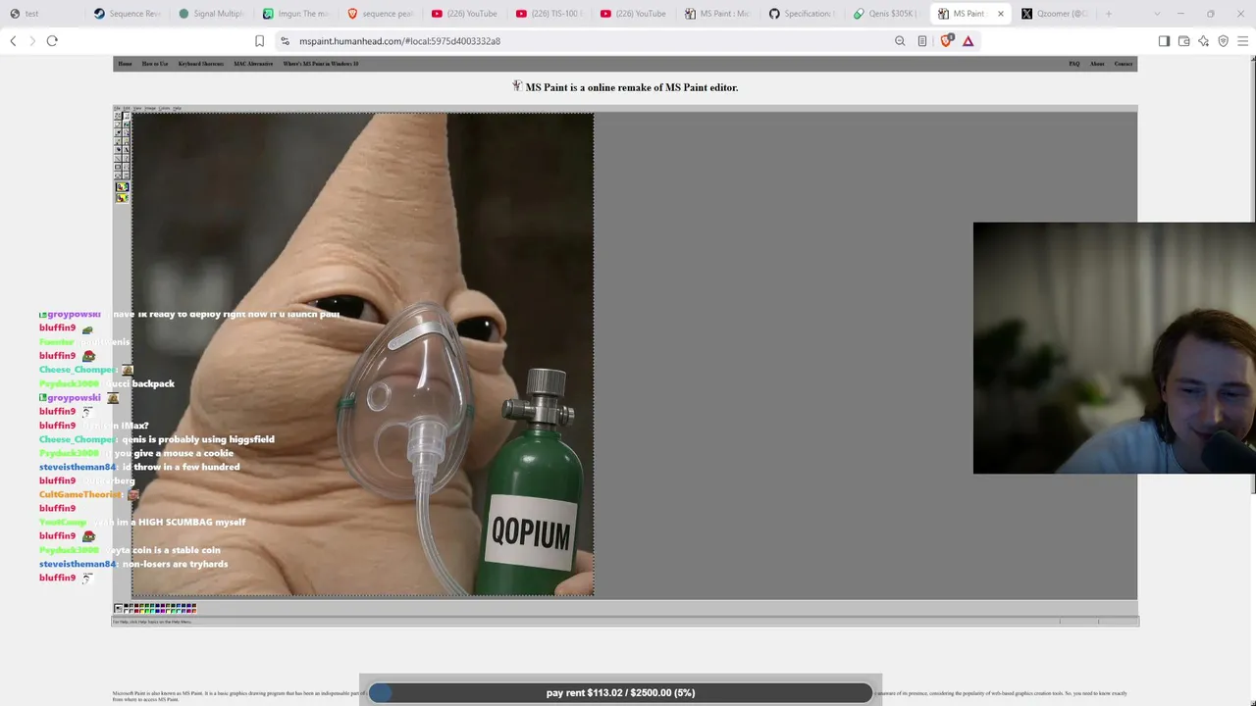The height and width of the screenshot is (706, 1256).
Task: Open the Colors menu in Paint
Action: point(164,108)
